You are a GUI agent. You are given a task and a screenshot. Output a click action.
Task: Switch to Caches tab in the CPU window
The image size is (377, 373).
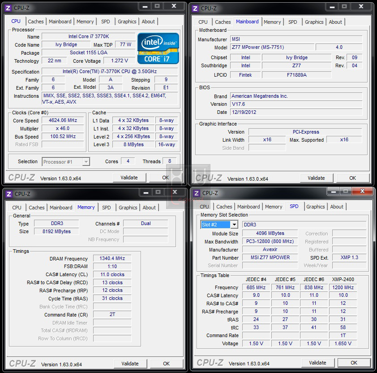point(35,22)
